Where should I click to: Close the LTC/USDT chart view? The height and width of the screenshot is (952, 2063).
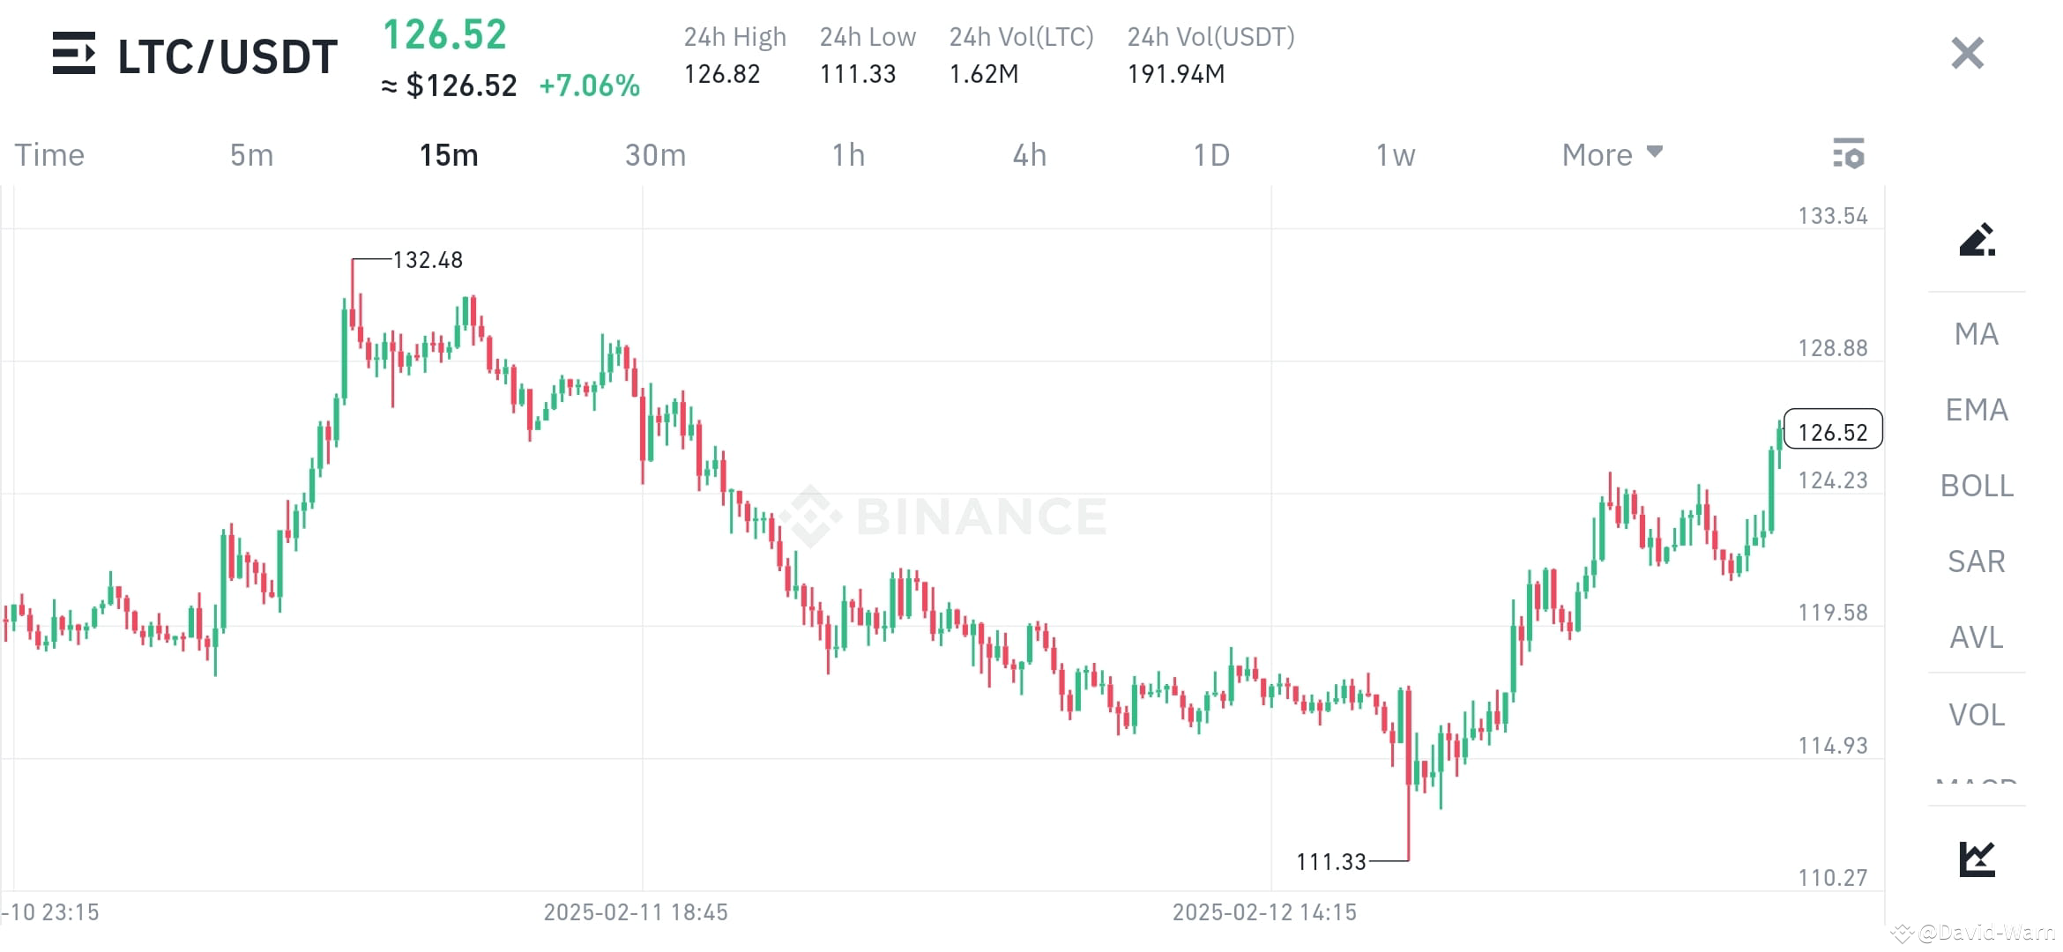(1966, 54)
